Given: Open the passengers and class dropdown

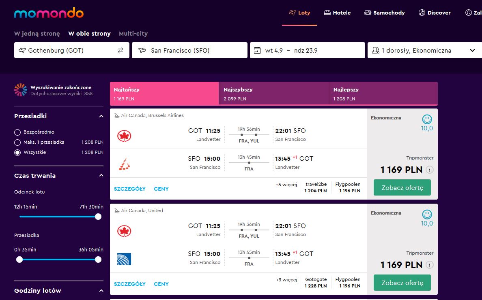Looking at the screenshot, I should pyautogui.click(x=425, y=50).
